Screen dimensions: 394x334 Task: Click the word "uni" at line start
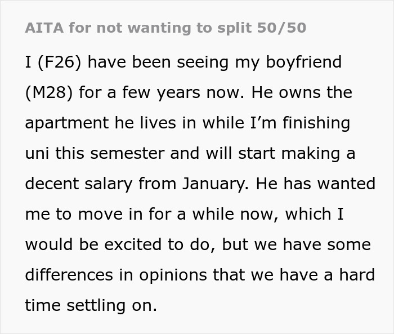click(38, 153)
